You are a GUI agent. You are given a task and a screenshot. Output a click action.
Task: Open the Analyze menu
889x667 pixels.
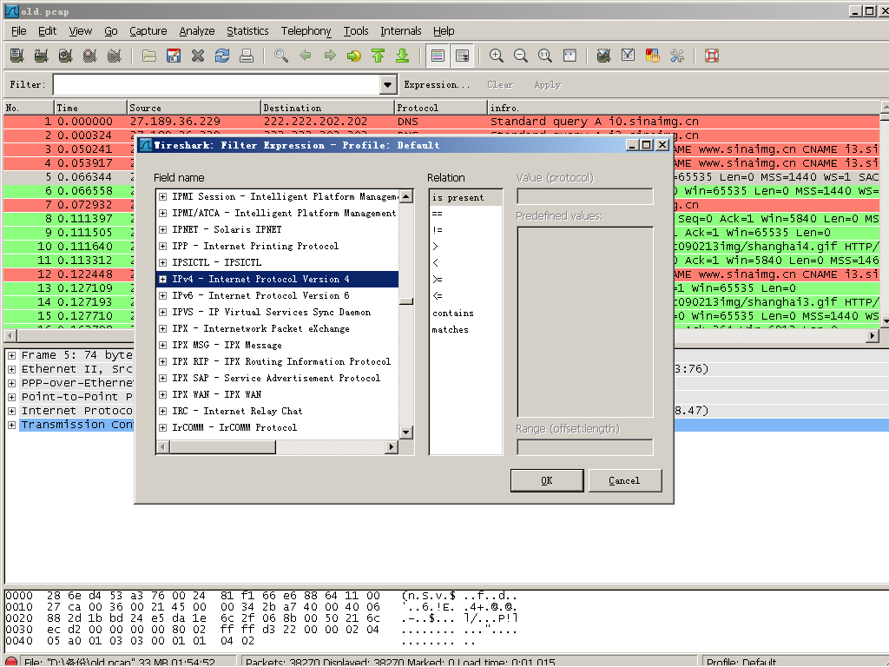(197, 31)
